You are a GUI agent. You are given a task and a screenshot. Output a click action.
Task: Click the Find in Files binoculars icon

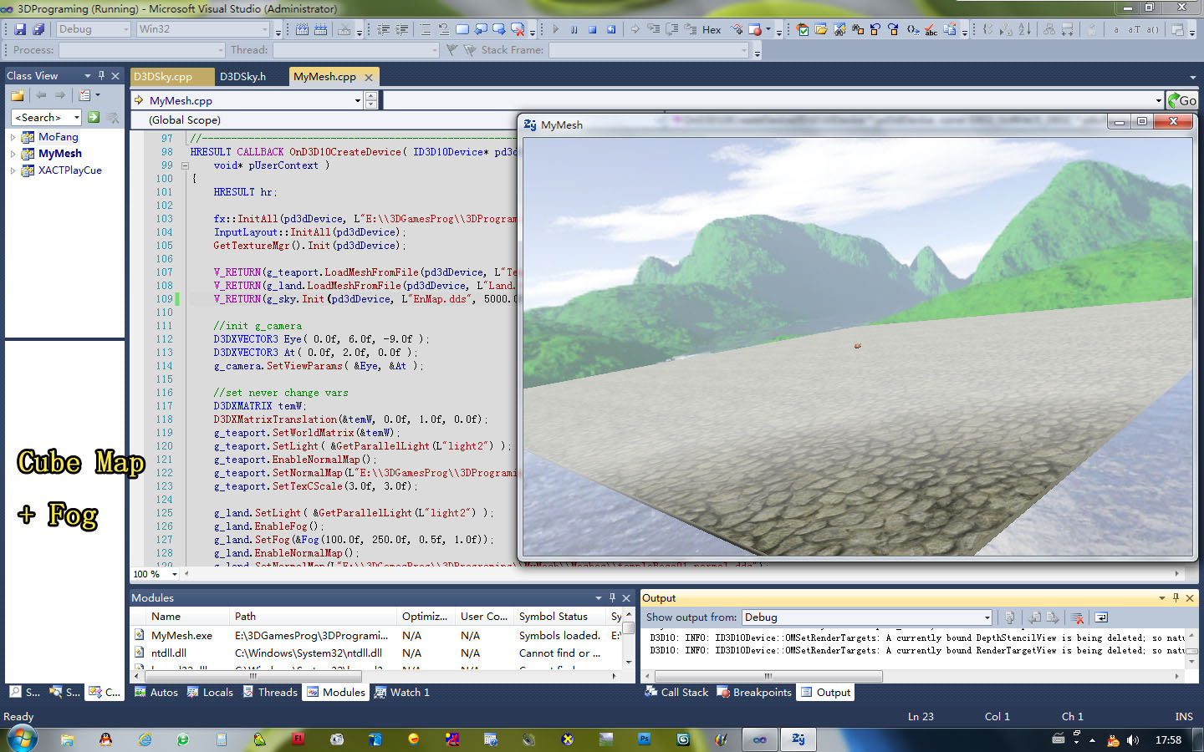click(839, 29)
